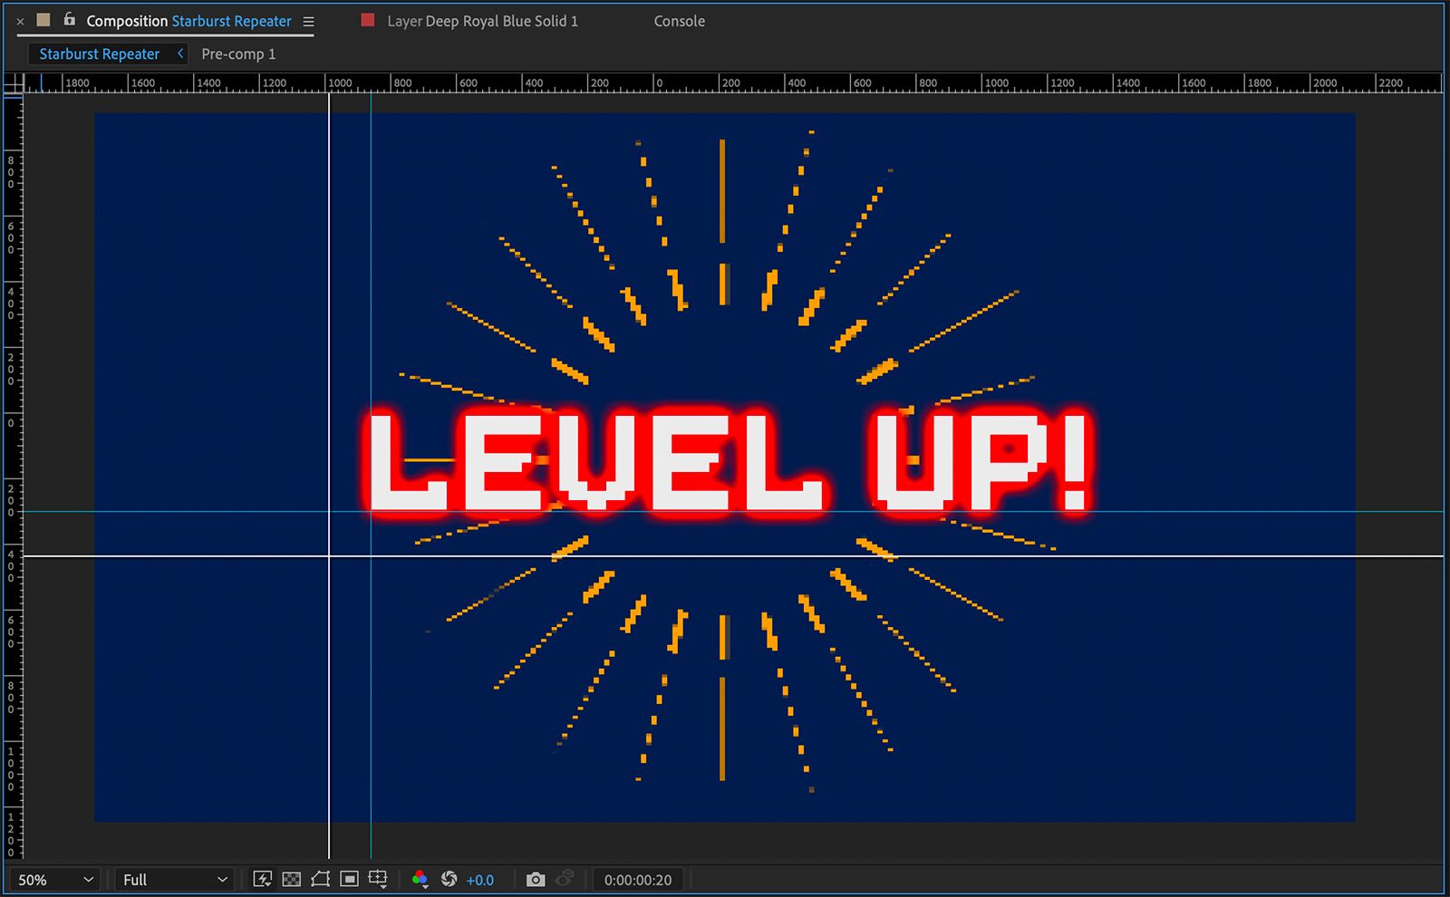Image resolution: width=1450 pixels, height=897 pixels.
Task: Open the magnification dropdown showing 50%
Action: [x=54, y=879]
